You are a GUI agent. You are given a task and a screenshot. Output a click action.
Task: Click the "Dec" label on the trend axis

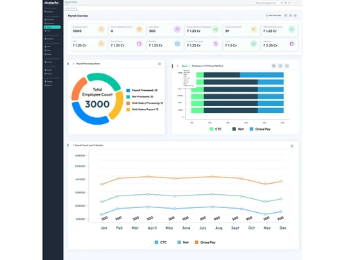(x=283, y=228)
